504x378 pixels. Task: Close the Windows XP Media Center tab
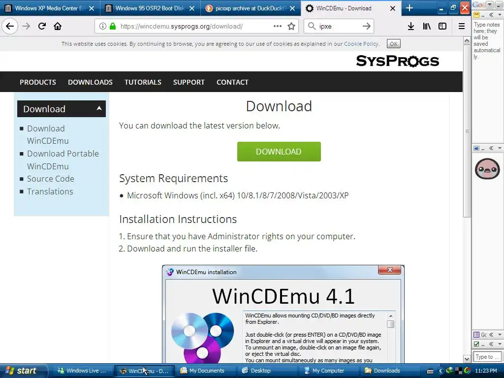(x=92, y=8)
